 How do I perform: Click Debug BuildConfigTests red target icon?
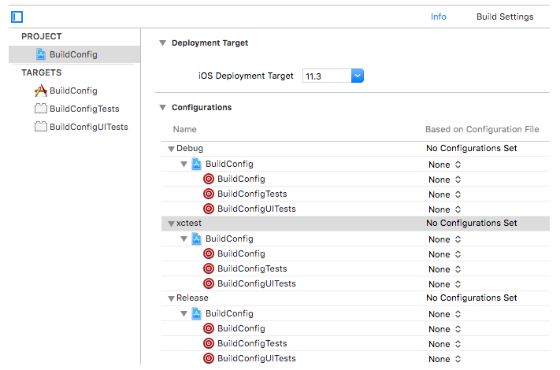point(209,194)
